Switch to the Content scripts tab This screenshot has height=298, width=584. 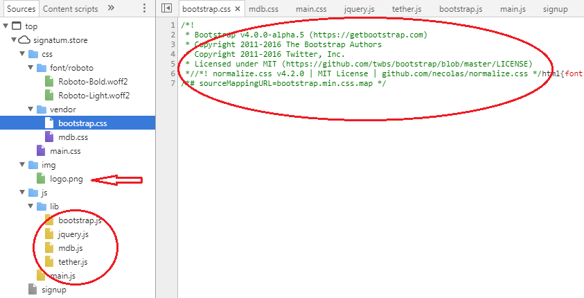point(71,9)
